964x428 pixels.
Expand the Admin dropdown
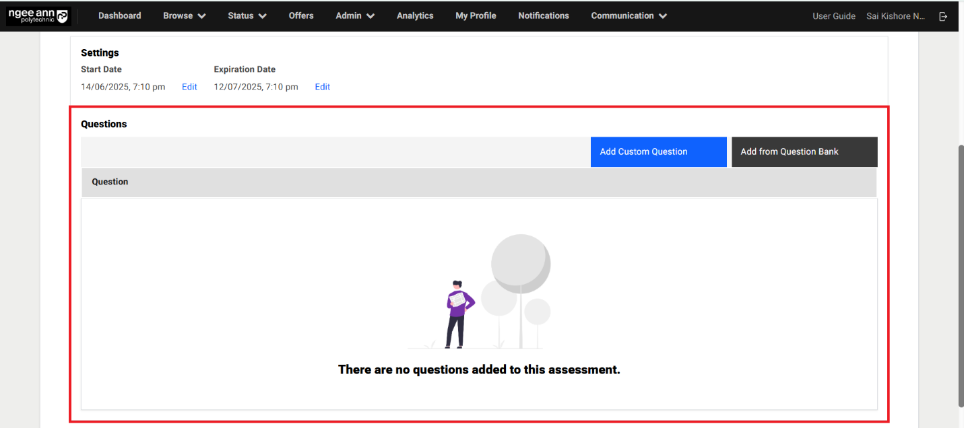tap(354, 15)
